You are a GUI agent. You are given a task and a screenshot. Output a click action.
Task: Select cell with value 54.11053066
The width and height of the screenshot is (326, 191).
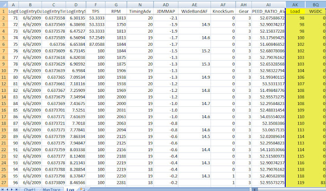click(268, 150)
